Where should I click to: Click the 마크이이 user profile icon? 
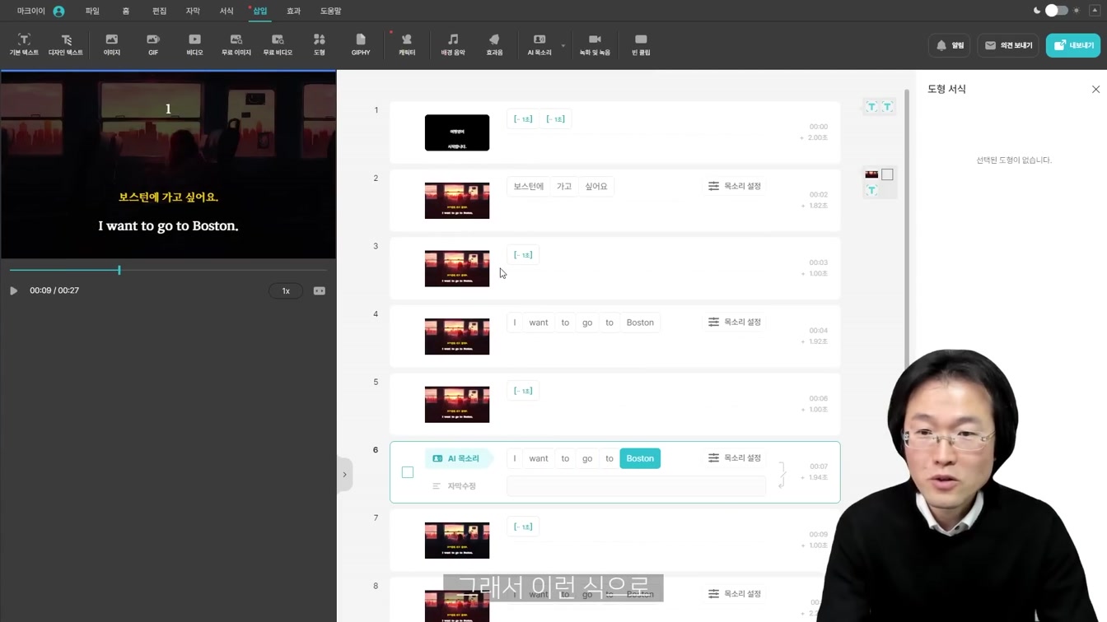(58, 12)
